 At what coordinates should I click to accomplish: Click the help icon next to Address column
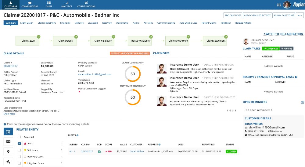(160, 145)
